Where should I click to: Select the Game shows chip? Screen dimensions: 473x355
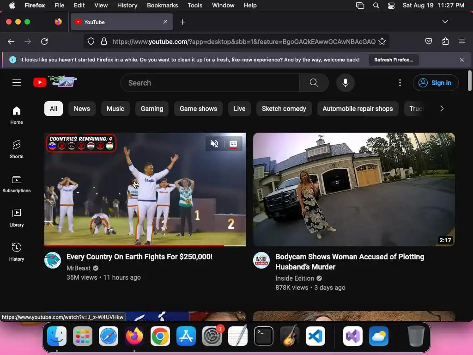point(198,109)
